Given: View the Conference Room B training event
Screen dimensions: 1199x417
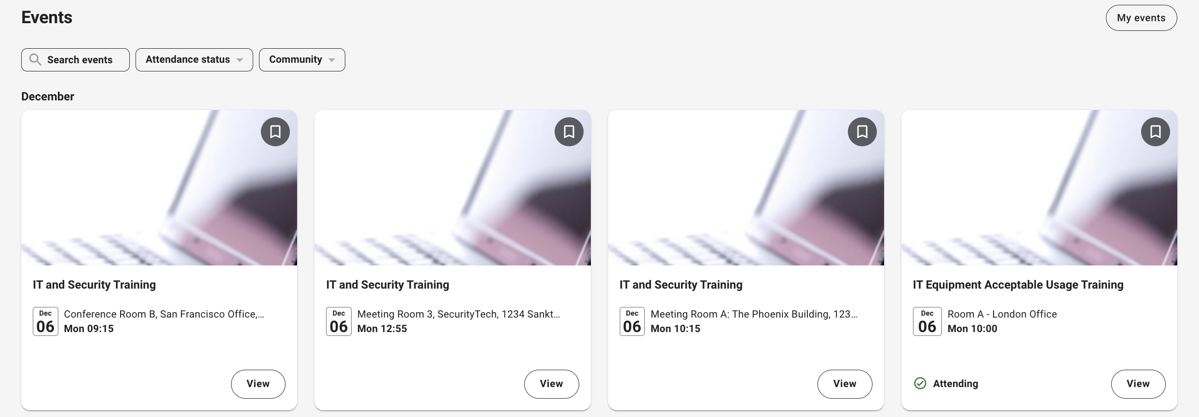Looking at the screenshot, I should (x=258, y=384).
